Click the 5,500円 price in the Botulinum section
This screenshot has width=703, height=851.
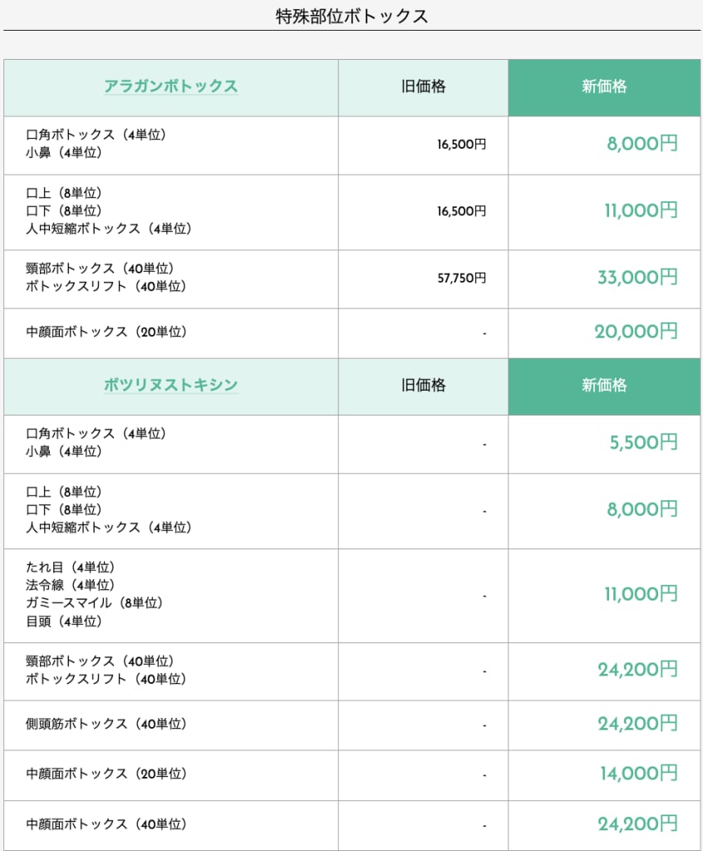tap(644, 442)
